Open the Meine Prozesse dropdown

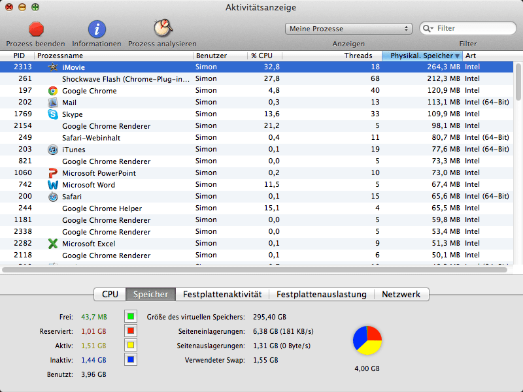pyautogui.click(x=348, y=29)
